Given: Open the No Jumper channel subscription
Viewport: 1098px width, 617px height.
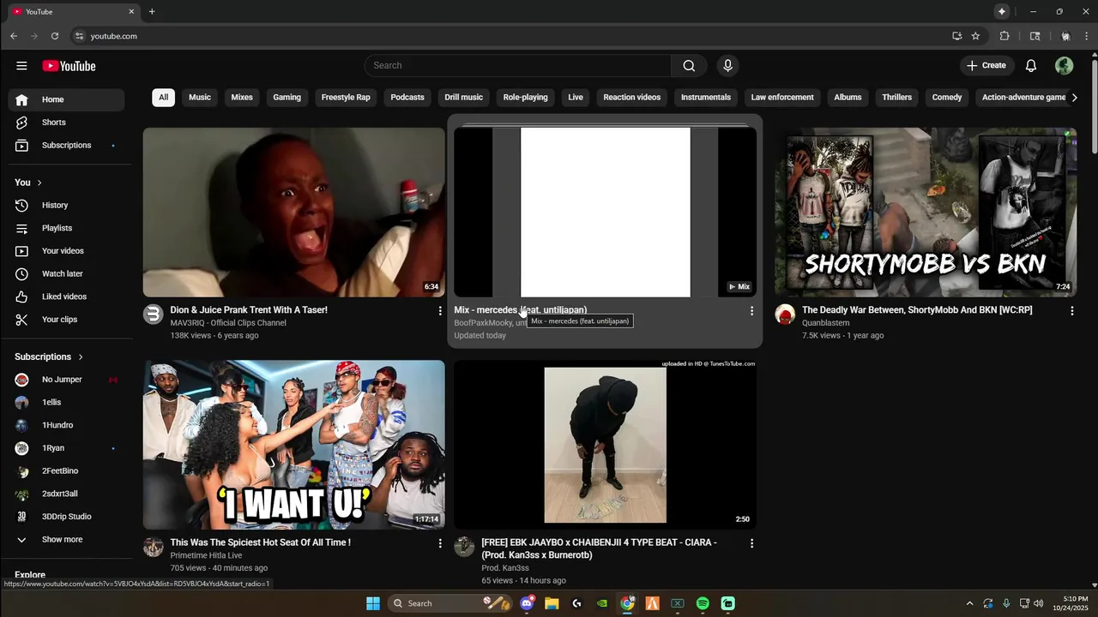Looking at the screenshot, I should click(x=66, y=380).
